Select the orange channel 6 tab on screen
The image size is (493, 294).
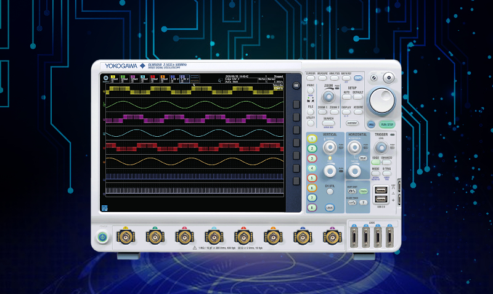pos(164,79)
